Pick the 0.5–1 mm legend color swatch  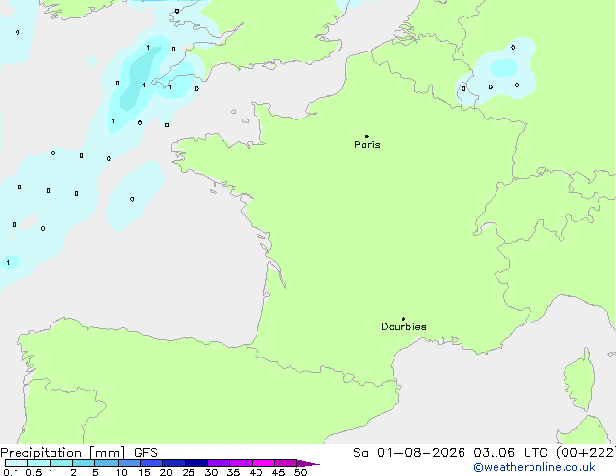[x=39, y=463]
